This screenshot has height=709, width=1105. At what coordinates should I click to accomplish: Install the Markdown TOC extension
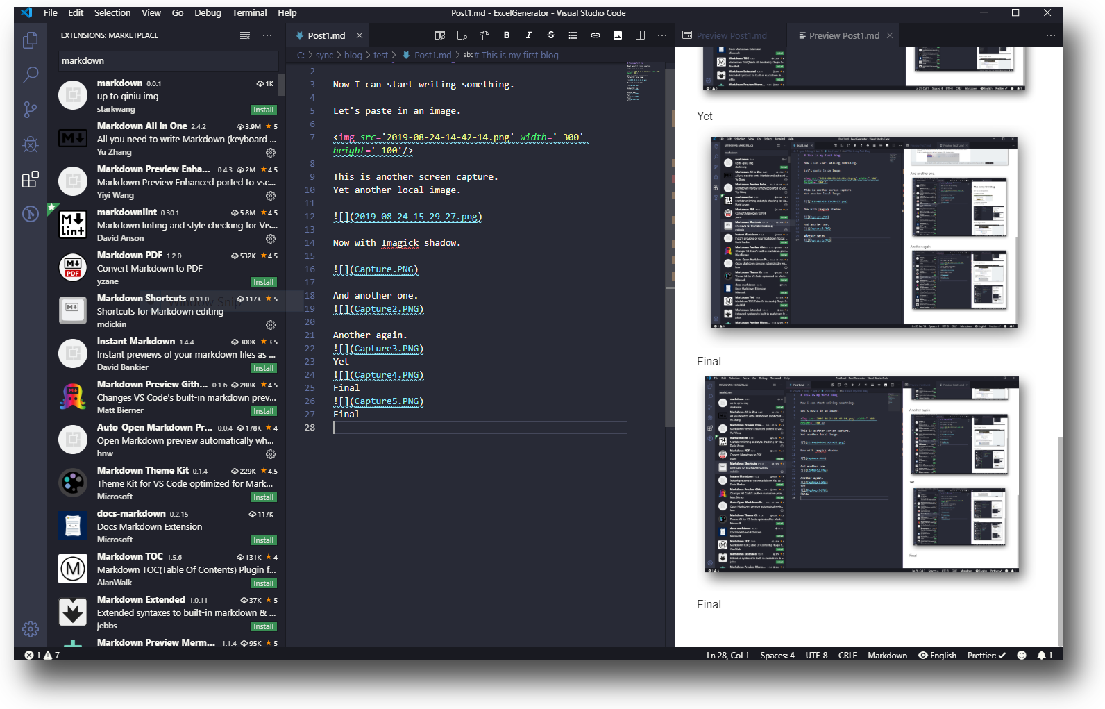coord(263,583)
